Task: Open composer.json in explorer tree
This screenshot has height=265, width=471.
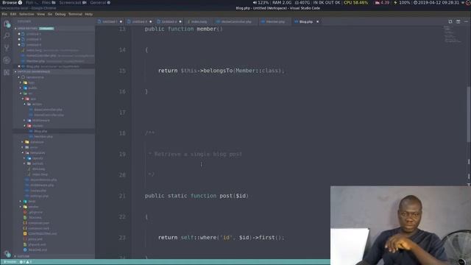Action: pos(39,223)
